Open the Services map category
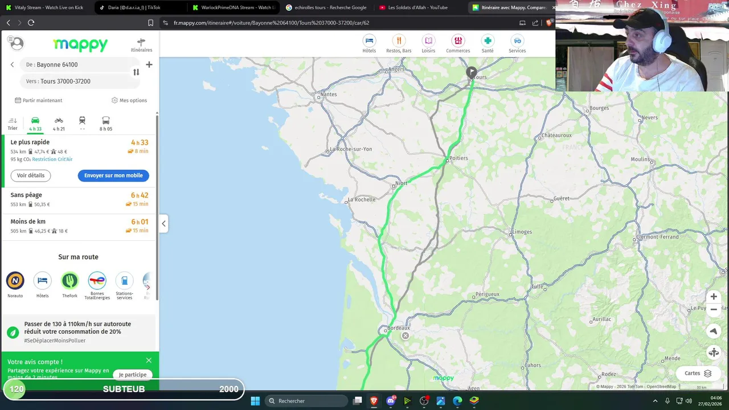This screenshot has width=729, height=410. pyautogui.click(x=517, y=44)
